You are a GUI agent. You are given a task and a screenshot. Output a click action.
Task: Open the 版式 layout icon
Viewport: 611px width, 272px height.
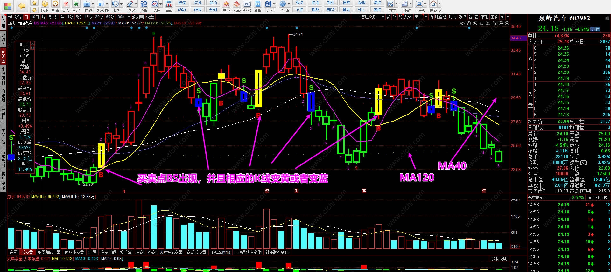419,4
